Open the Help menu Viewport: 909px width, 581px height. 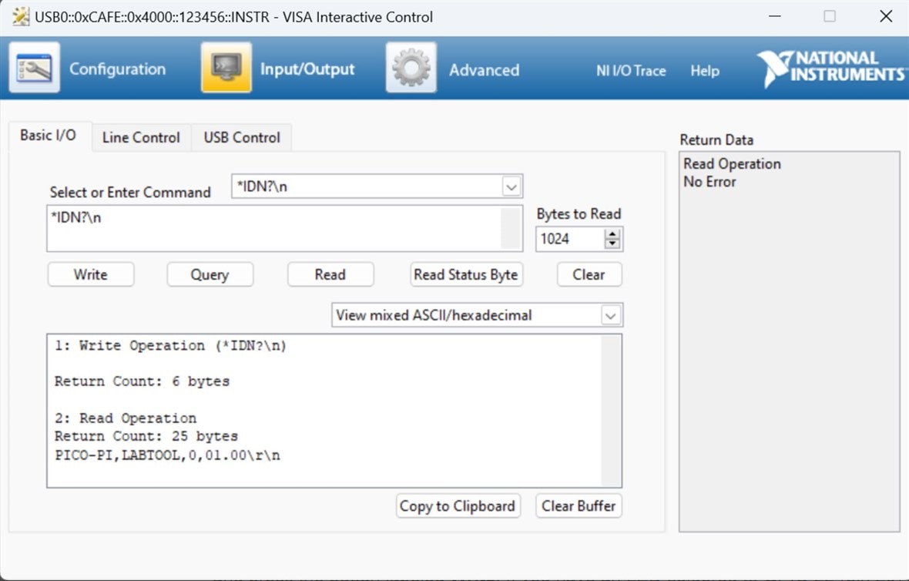704,70
